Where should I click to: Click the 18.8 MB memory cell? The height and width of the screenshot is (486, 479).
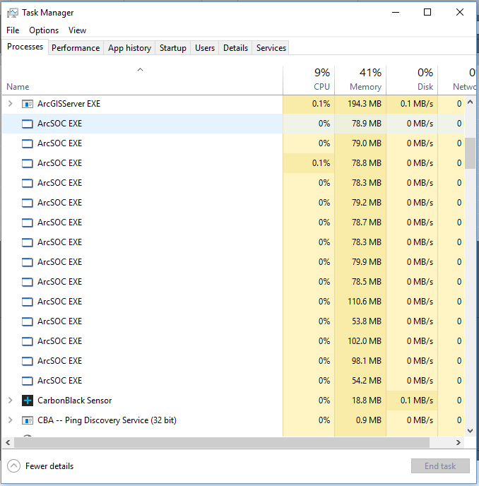coord(360,401)
